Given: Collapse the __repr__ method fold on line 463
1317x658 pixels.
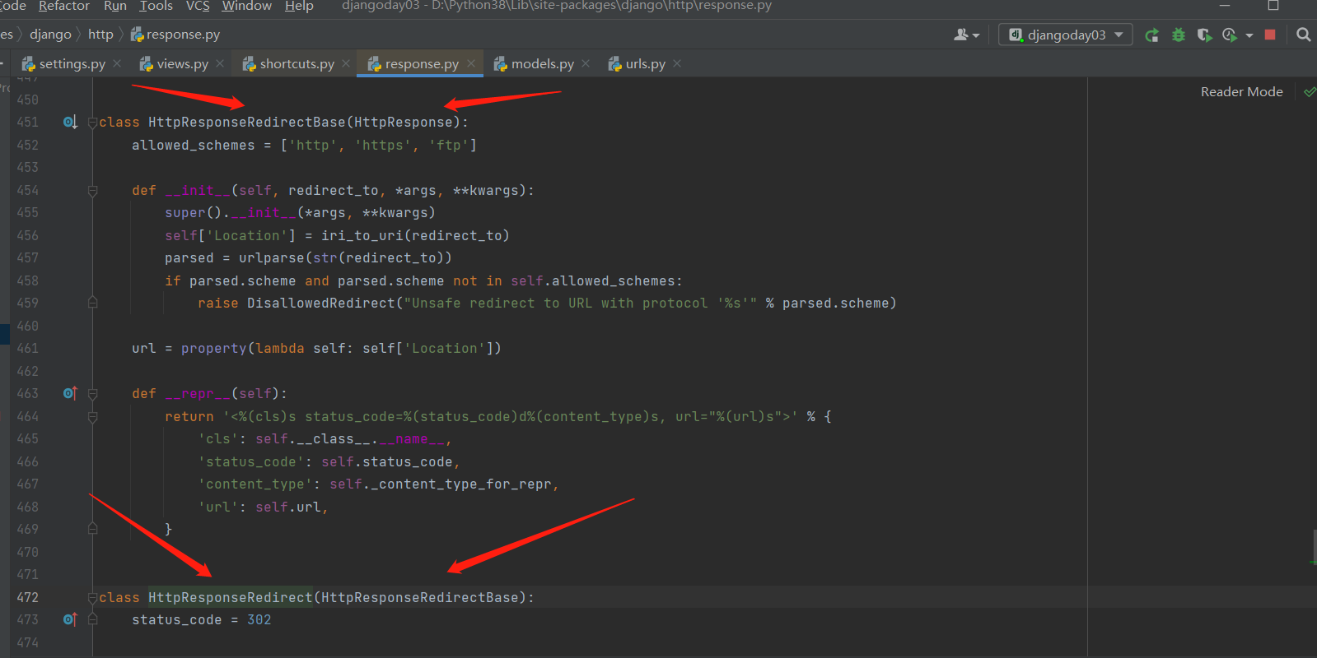Looking at the screenshot, I should click(93, 394).
